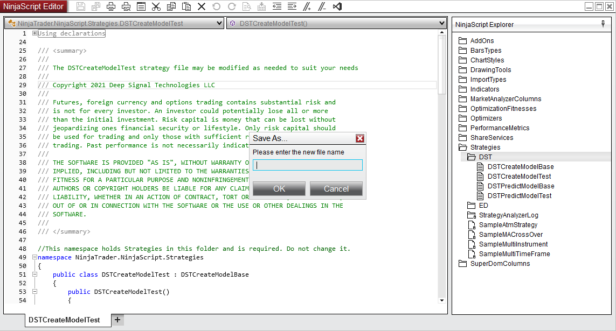
Task: Focus the new file name input field
Action: [x=308, y=165]
